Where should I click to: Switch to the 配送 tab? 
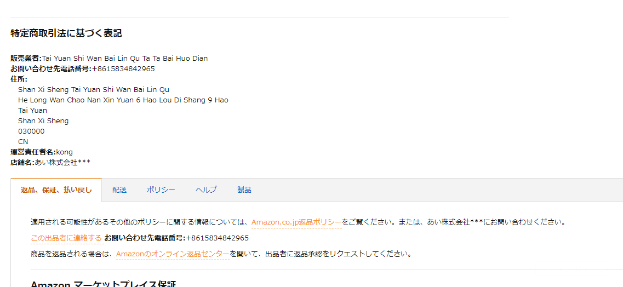click(119, 190)
